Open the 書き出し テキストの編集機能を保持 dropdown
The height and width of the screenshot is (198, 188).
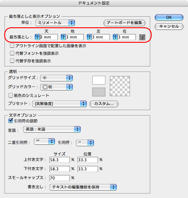coord(83,187)
